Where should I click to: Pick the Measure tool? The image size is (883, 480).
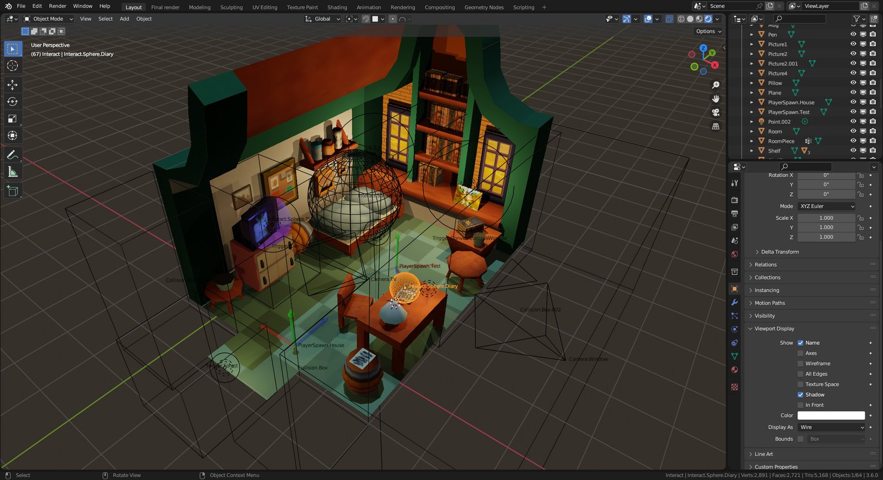[12, 172]
